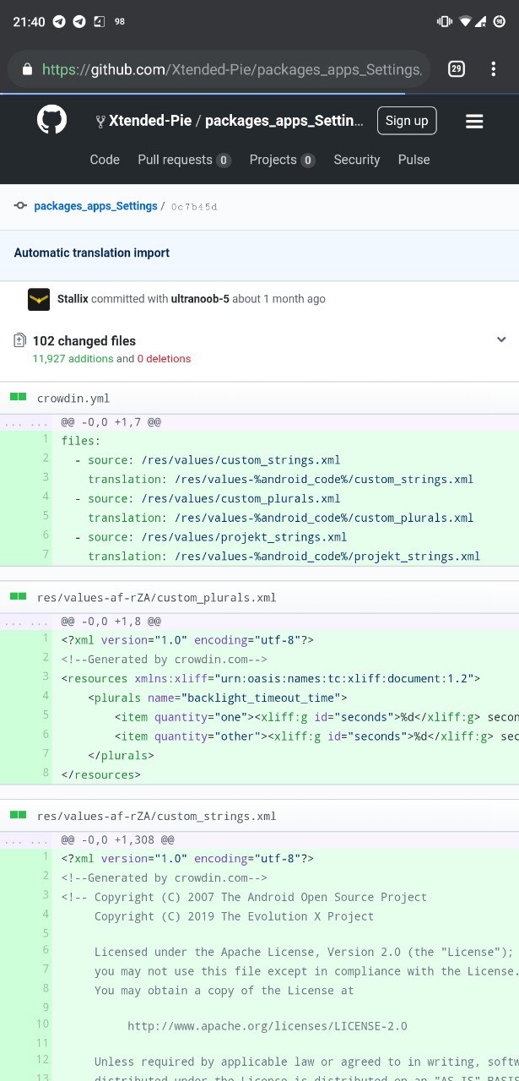Viewport: 519px width, 1081px height.
Task: Expand hidden lines in custom_plurals.xml hunk header
Action: tap(25, 621)
